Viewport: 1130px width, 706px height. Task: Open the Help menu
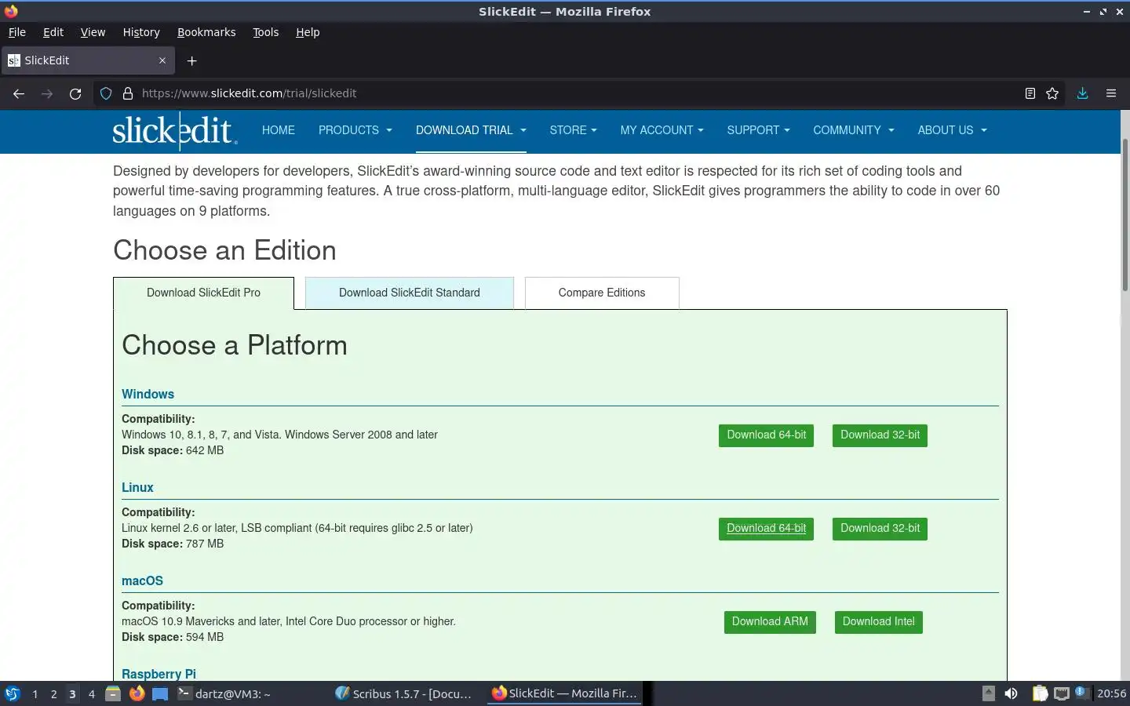click(308, 32)
